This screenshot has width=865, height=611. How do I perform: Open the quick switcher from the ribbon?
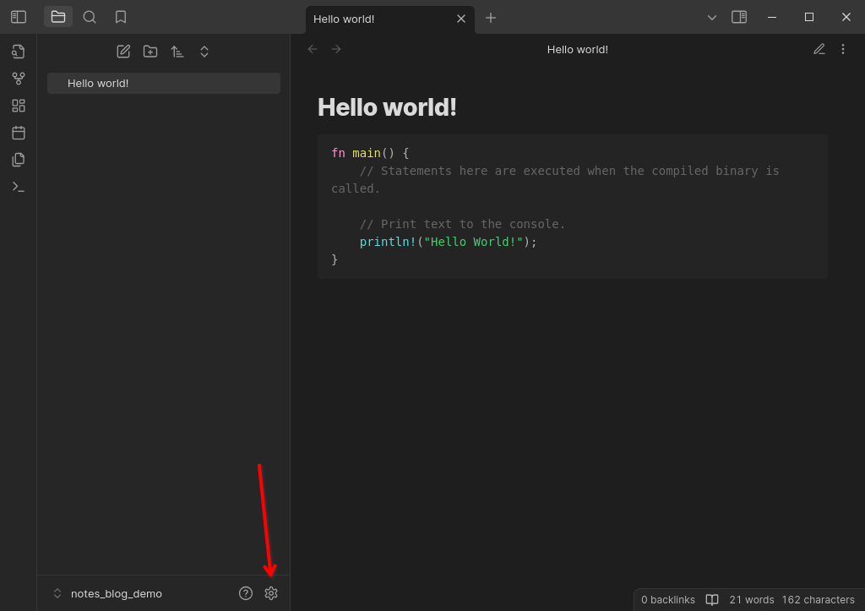tap(19, 52)
